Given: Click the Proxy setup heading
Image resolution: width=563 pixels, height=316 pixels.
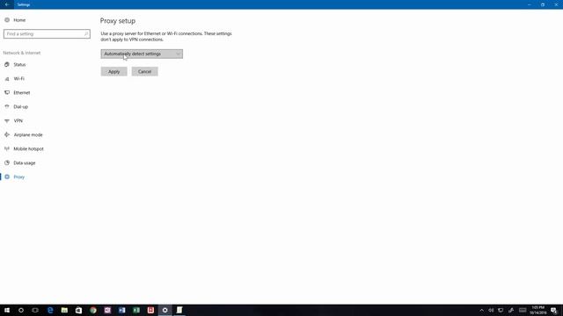Looking at the screenshot, I should [118, 21].
